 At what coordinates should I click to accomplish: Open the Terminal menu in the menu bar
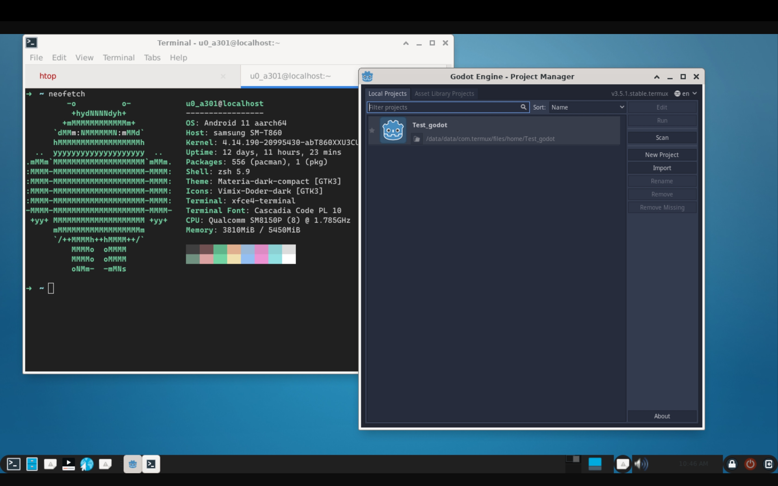coord(119,57)
